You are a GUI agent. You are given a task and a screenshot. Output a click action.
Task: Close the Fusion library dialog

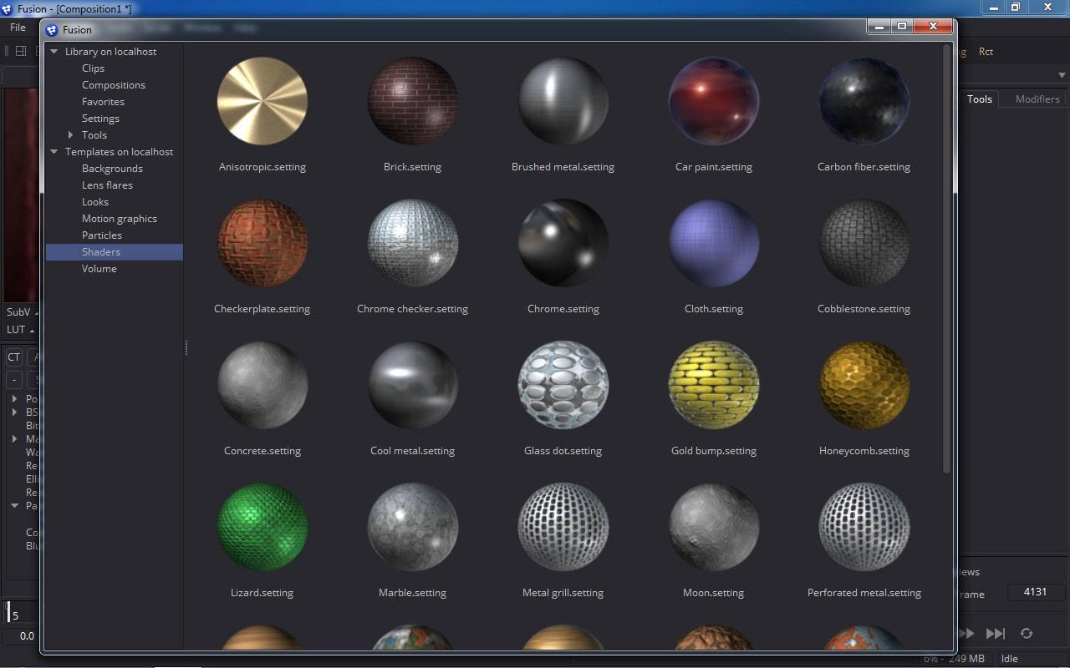[x=932, y=27]
